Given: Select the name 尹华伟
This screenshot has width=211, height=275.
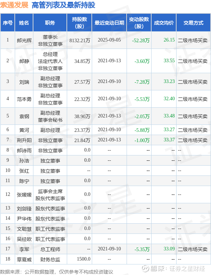Looking at the screenshot, I should [24, 218].
